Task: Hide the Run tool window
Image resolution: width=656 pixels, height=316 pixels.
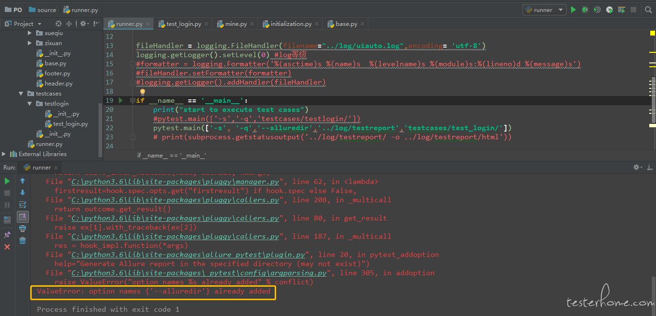Action: (649, 168)
